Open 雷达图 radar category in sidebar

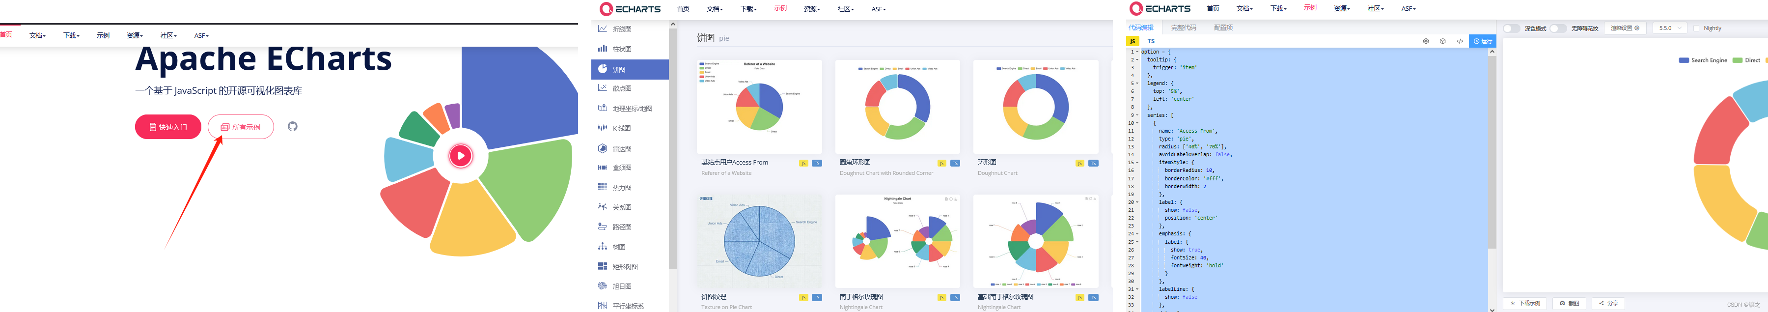click(x=630, y=148)
